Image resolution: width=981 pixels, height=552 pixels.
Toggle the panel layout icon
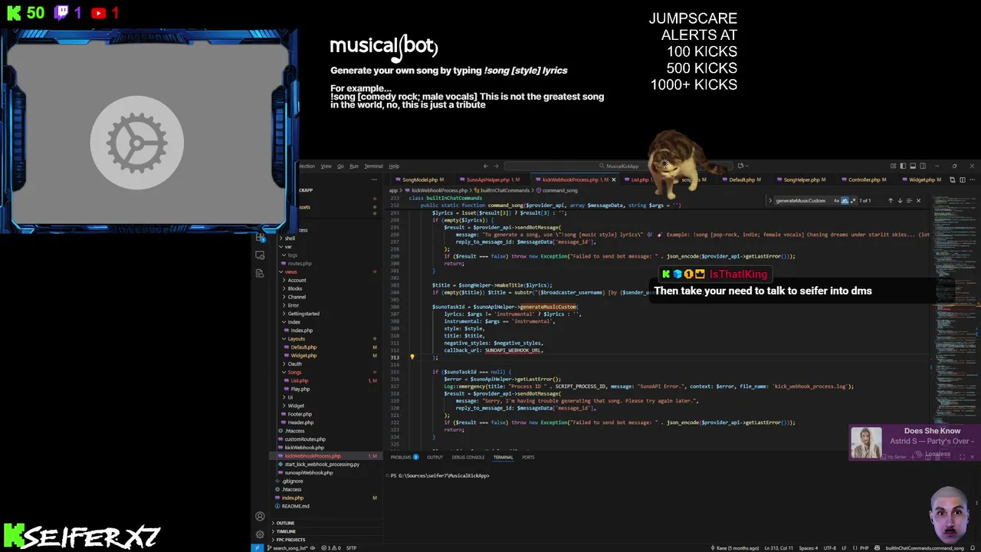pos(913,166)
